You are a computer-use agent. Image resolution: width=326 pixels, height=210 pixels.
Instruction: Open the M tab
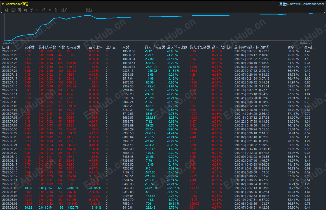pyautogui.click(x=50, y=10)
